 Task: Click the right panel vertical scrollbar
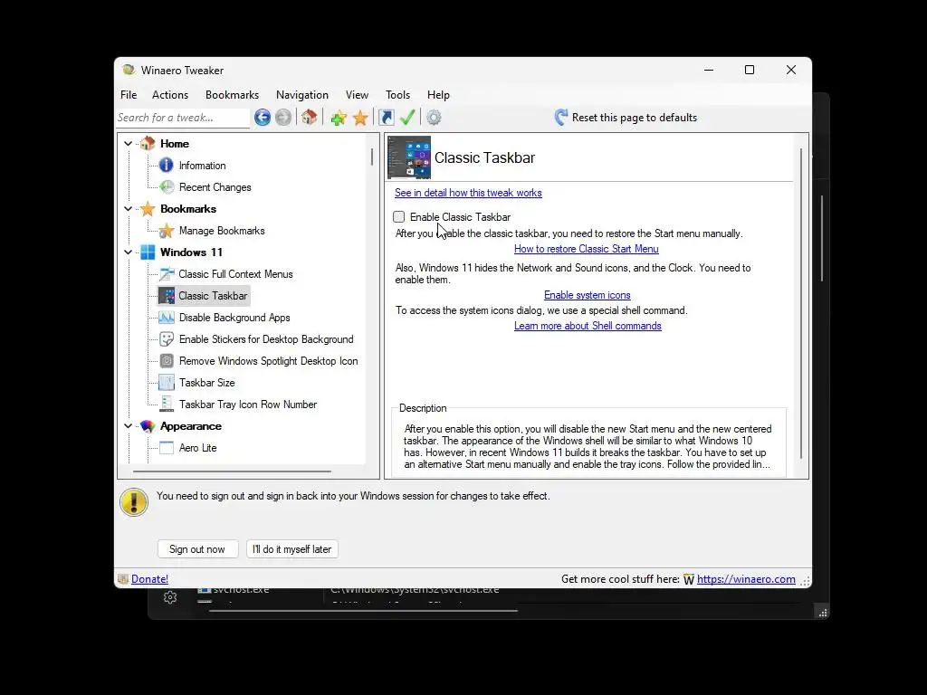(x=801, y=303)
